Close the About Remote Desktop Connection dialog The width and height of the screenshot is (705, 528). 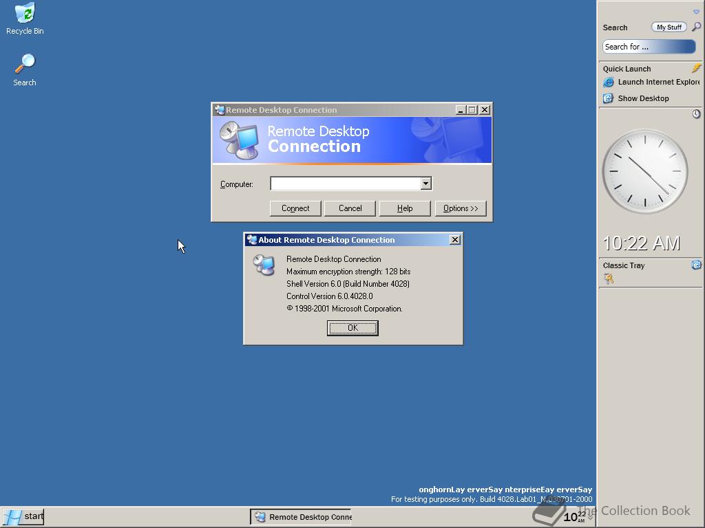[455, 240]
